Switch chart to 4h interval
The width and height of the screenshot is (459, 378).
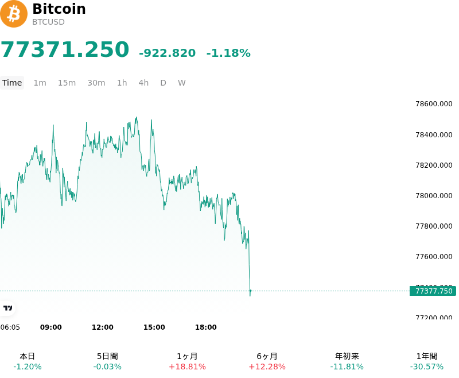click(143, 83)
